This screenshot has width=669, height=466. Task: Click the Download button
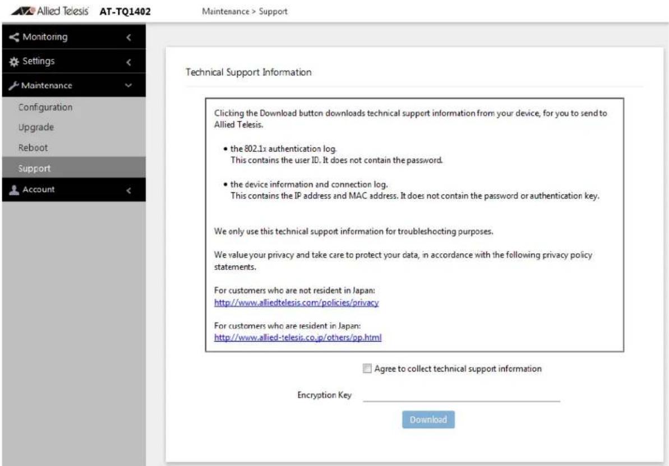pos(428,420)
